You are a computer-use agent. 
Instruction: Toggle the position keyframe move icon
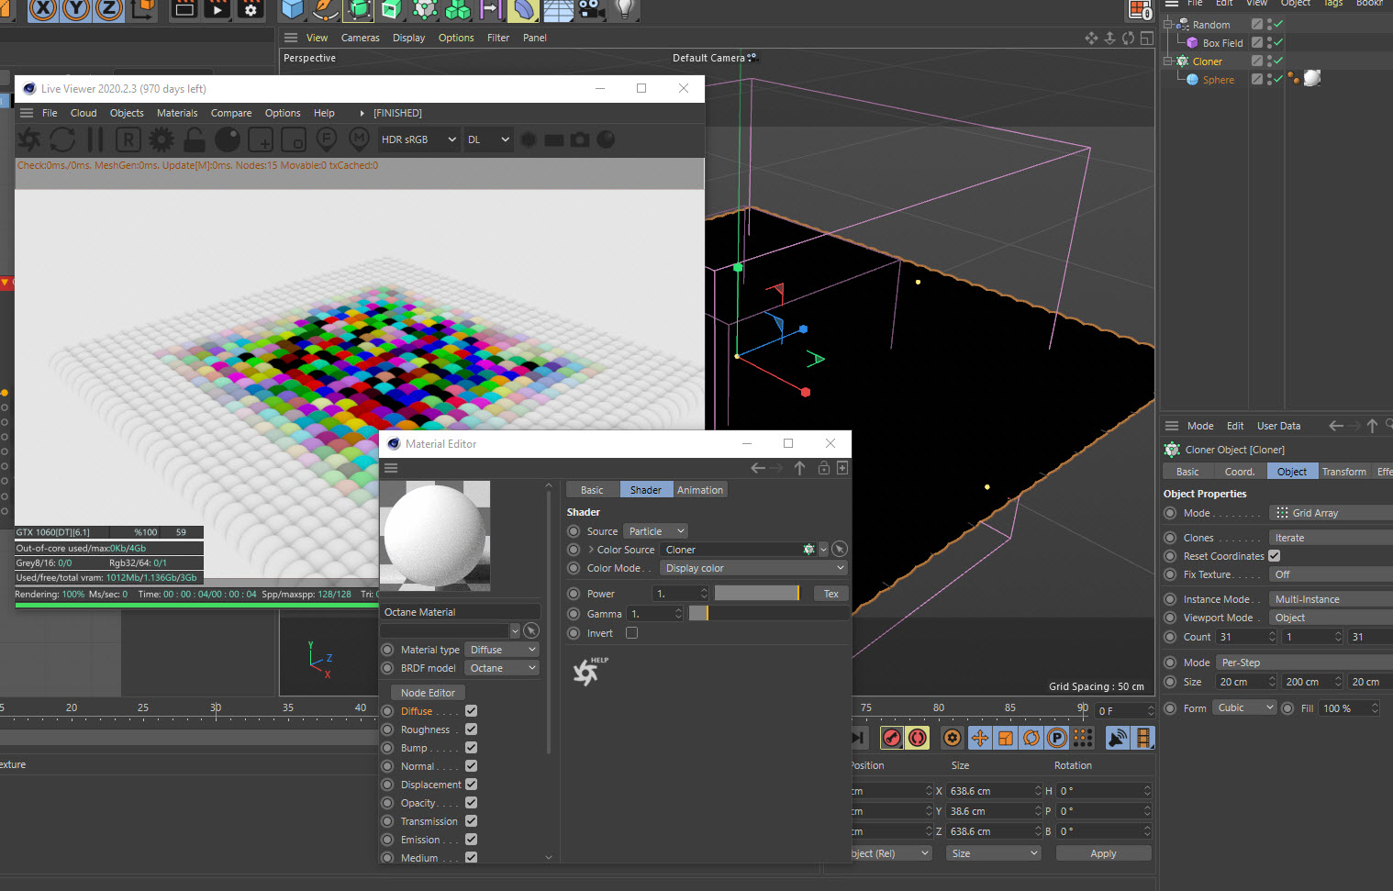[980, 738]
